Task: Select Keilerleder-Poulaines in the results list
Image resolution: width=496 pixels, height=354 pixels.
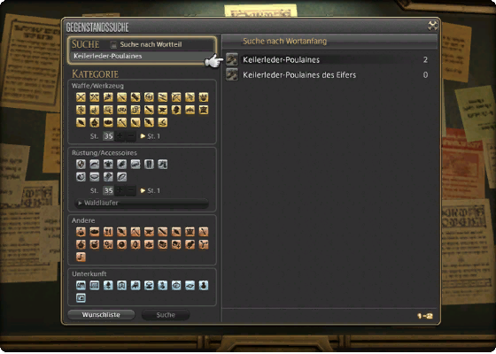Action: [328, 60]
